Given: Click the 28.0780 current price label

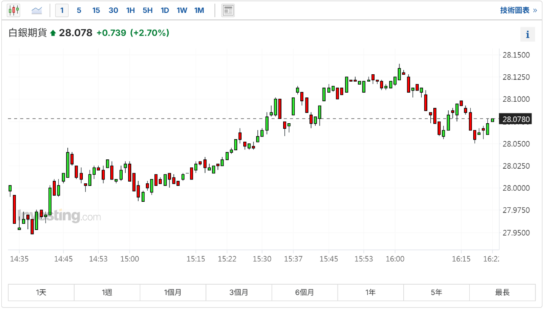Looking at the screenshot, I should (516, 119).
